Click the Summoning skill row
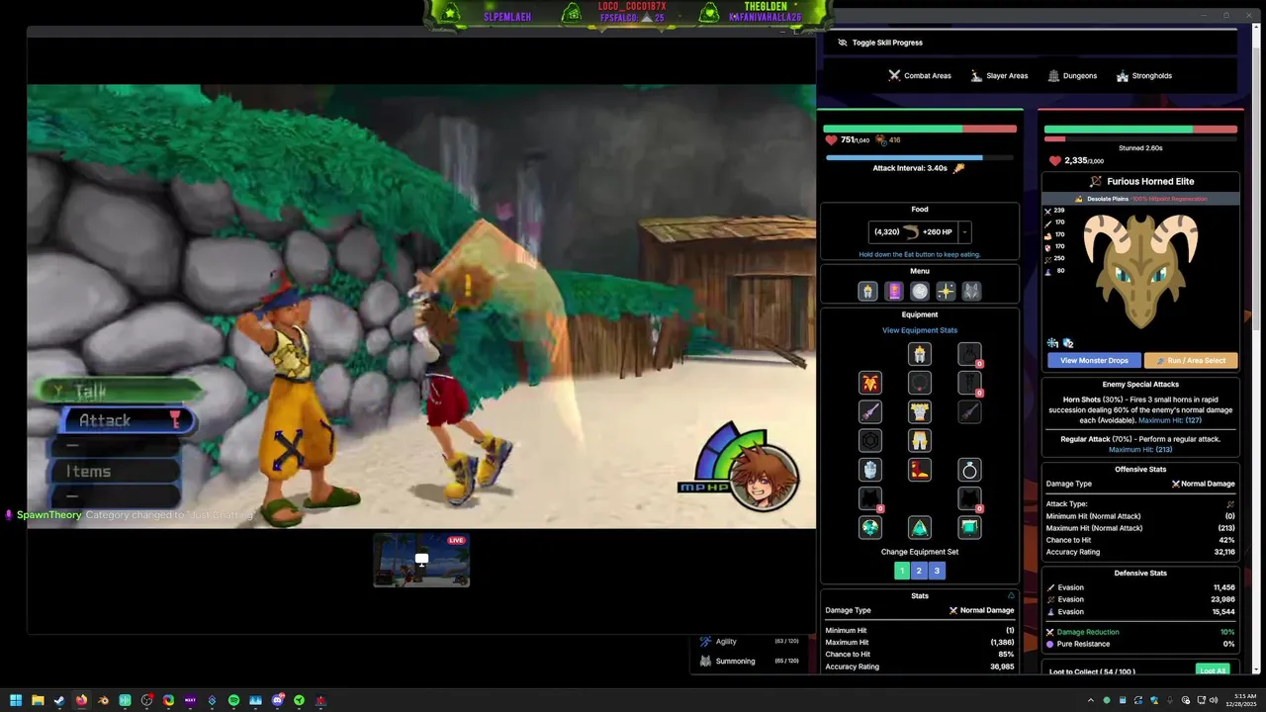The height and width of the screenshot is (712, 1266). 749,661
